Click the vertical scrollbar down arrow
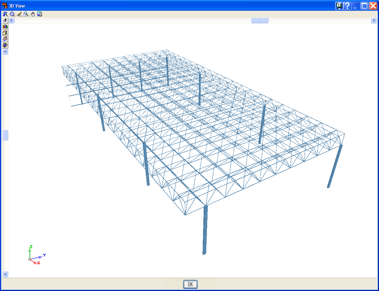379x291 pixels. point(5,274)
